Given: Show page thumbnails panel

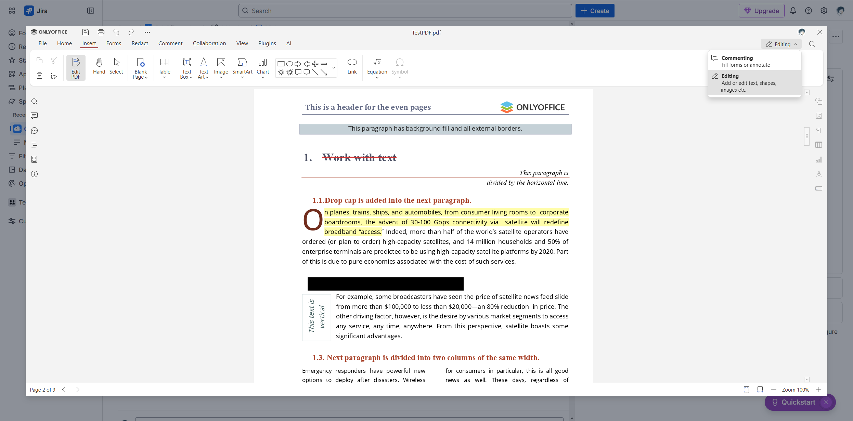Looking at the screenshot, I should tap(34, 159).
